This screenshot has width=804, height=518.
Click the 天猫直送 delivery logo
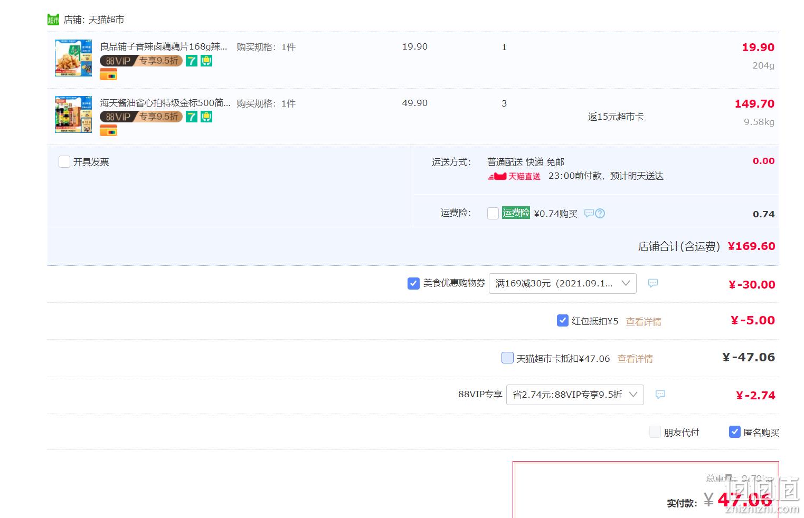[x=514, y=176]
